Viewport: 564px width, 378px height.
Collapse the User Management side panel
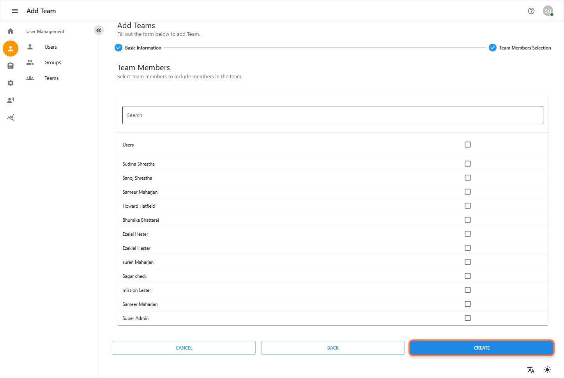click(x=99, y=30)
